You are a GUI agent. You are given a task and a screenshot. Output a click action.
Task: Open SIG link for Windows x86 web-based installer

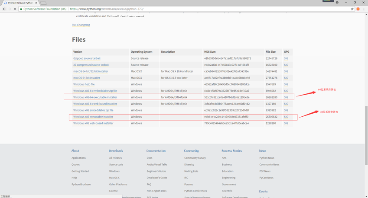click(x=286, y=123)
